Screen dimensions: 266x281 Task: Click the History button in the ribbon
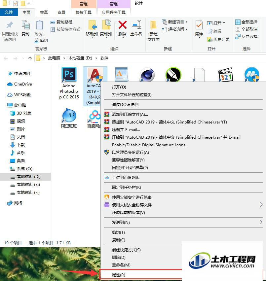click(218, 39)
